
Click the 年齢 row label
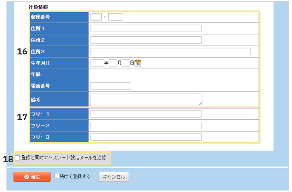click(36, 75)
